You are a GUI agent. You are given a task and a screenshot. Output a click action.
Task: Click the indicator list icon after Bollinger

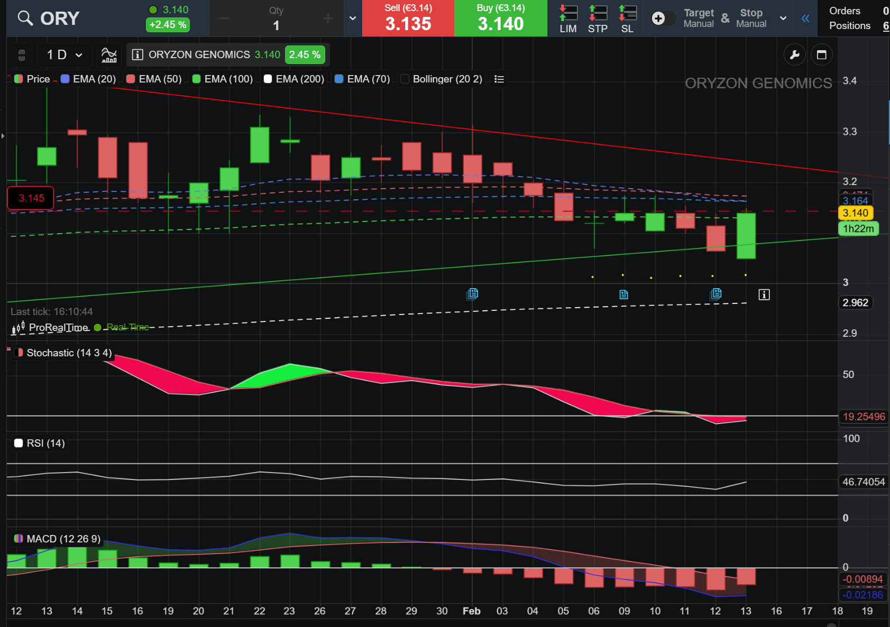[x=499, y=79]
